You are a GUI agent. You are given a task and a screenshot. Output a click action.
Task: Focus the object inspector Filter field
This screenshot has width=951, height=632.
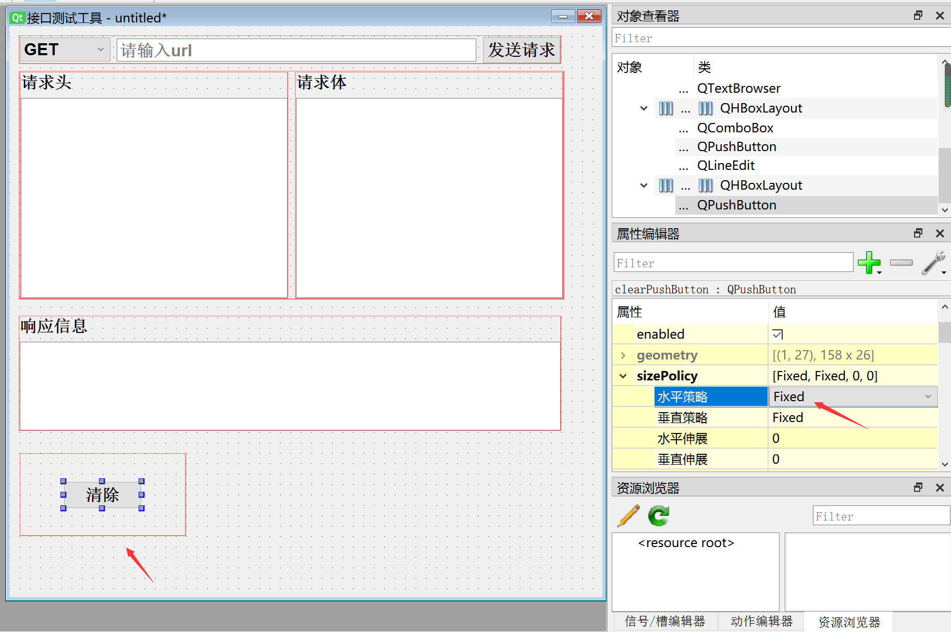781,38
